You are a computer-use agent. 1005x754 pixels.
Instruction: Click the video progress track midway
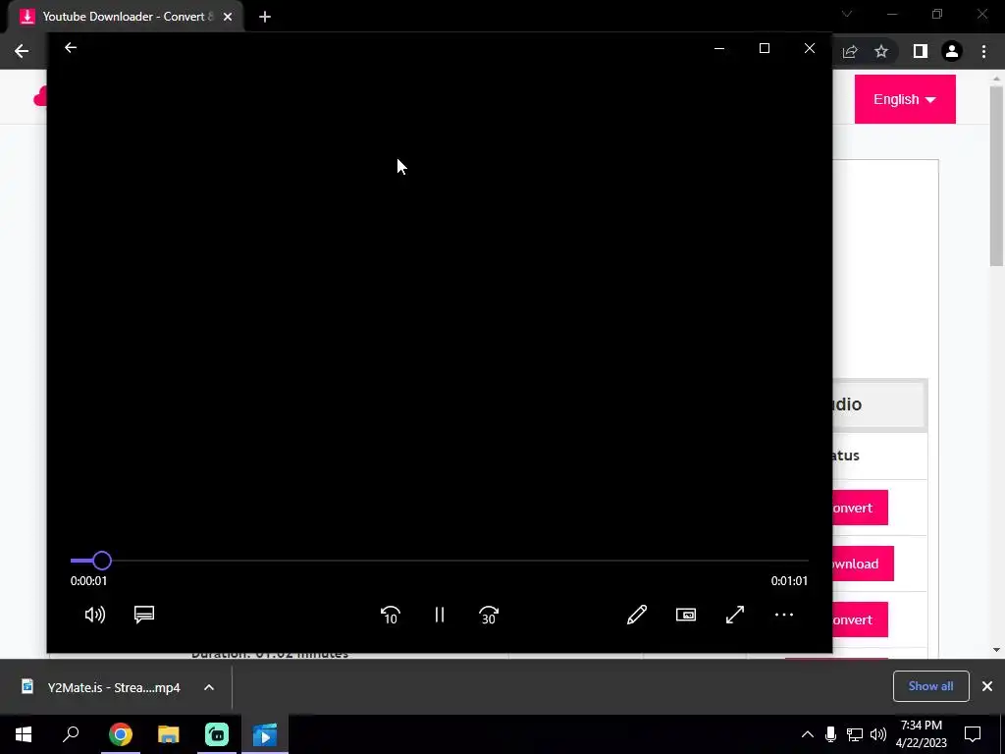440,561
